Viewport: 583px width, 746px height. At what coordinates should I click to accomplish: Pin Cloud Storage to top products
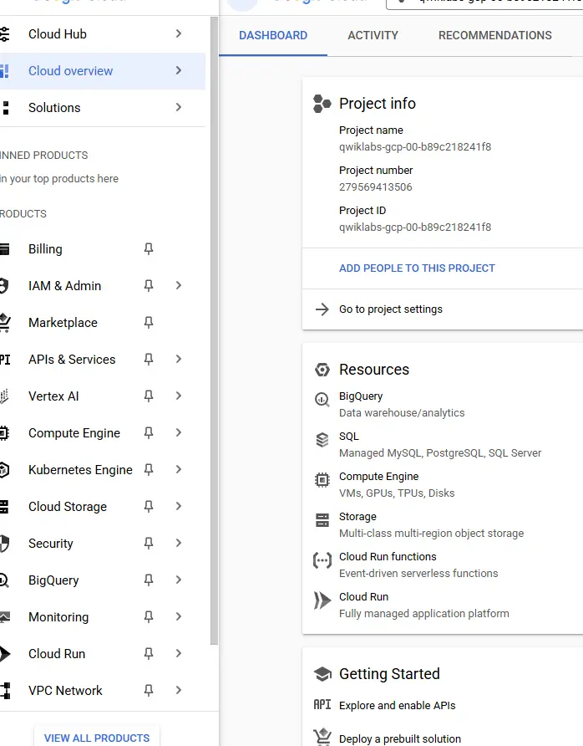[149, 506]
